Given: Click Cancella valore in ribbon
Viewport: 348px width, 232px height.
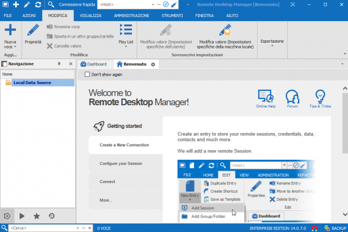Looking at the screenshot, I should (64, 46).
